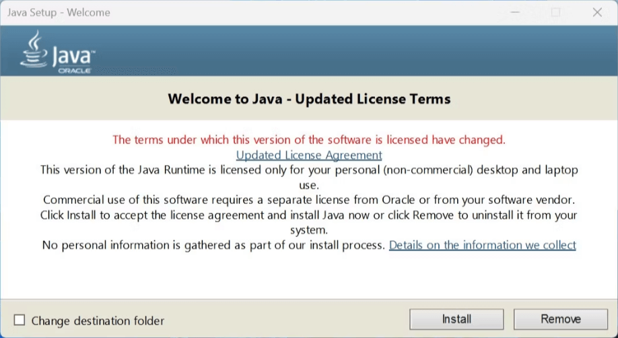Tick the Change destination folder checkbox
The width and height of the screenshot is (618, 338).
(20, 320)
